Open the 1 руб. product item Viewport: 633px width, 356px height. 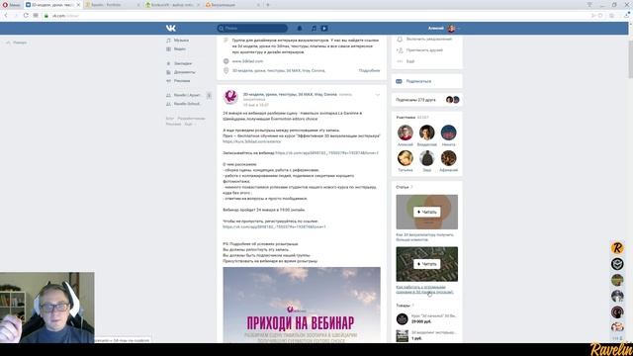426,335
